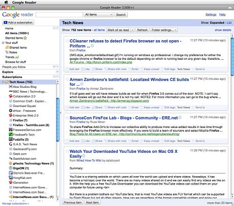Click the BBC News feed icon

click(x=11, y=92)
